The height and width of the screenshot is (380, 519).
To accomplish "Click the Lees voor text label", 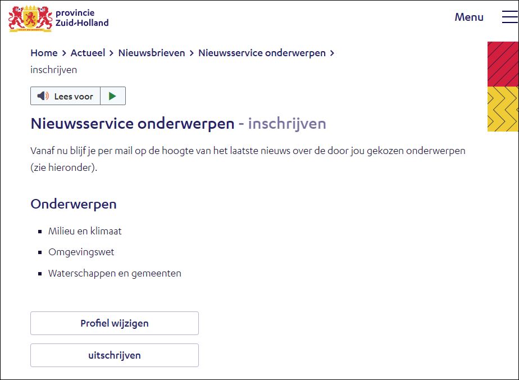I will pos(74,96).
